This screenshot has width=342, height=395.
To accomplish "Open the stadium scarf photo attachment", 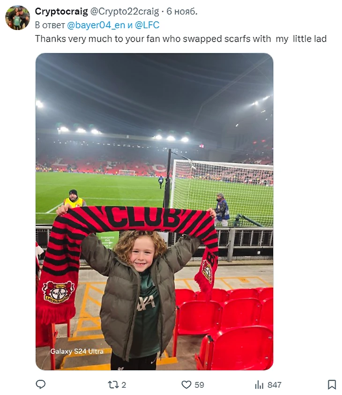I will (155, 211).
